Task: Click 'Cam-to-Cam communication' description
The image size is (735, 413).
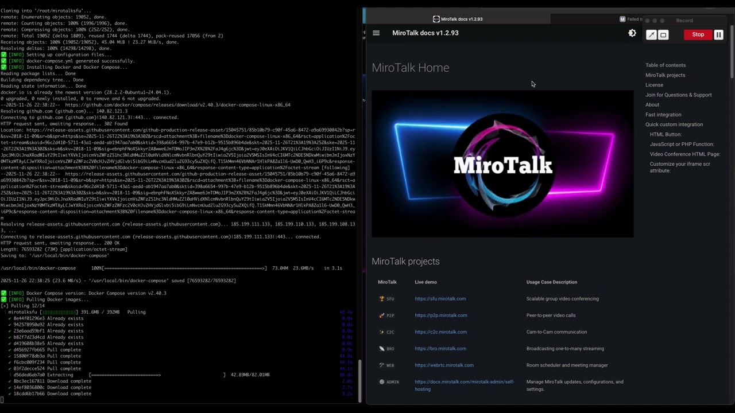Action: click(x=556, y=332)
